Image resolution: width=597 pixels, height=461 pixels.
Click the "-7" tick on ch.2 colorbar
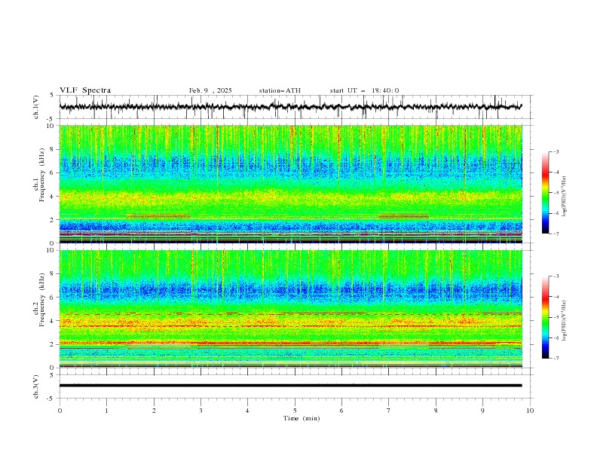point(556,358)
